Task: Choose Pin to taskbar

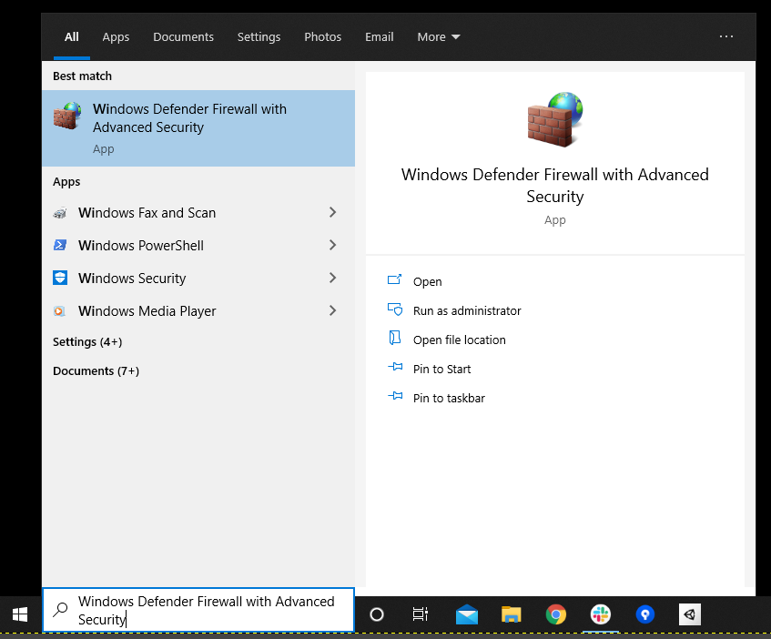Action: [449, 398]
